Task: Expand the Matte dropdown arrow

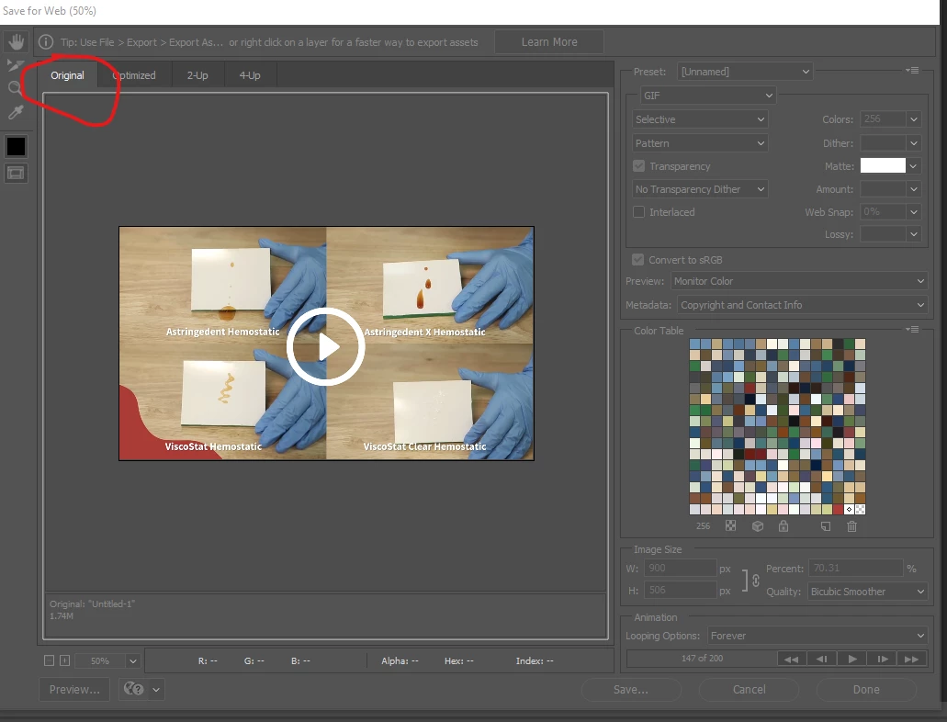Action: (914, 166)
